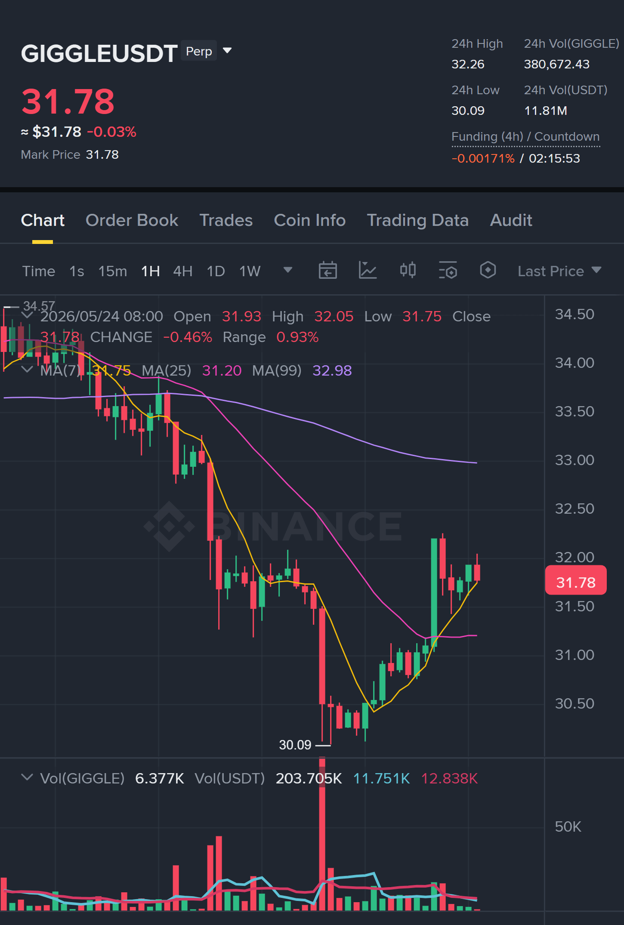Tap the Perp contract badge
Image resolution: width=624 pixels, height=925 pixels.
[199, 51]
